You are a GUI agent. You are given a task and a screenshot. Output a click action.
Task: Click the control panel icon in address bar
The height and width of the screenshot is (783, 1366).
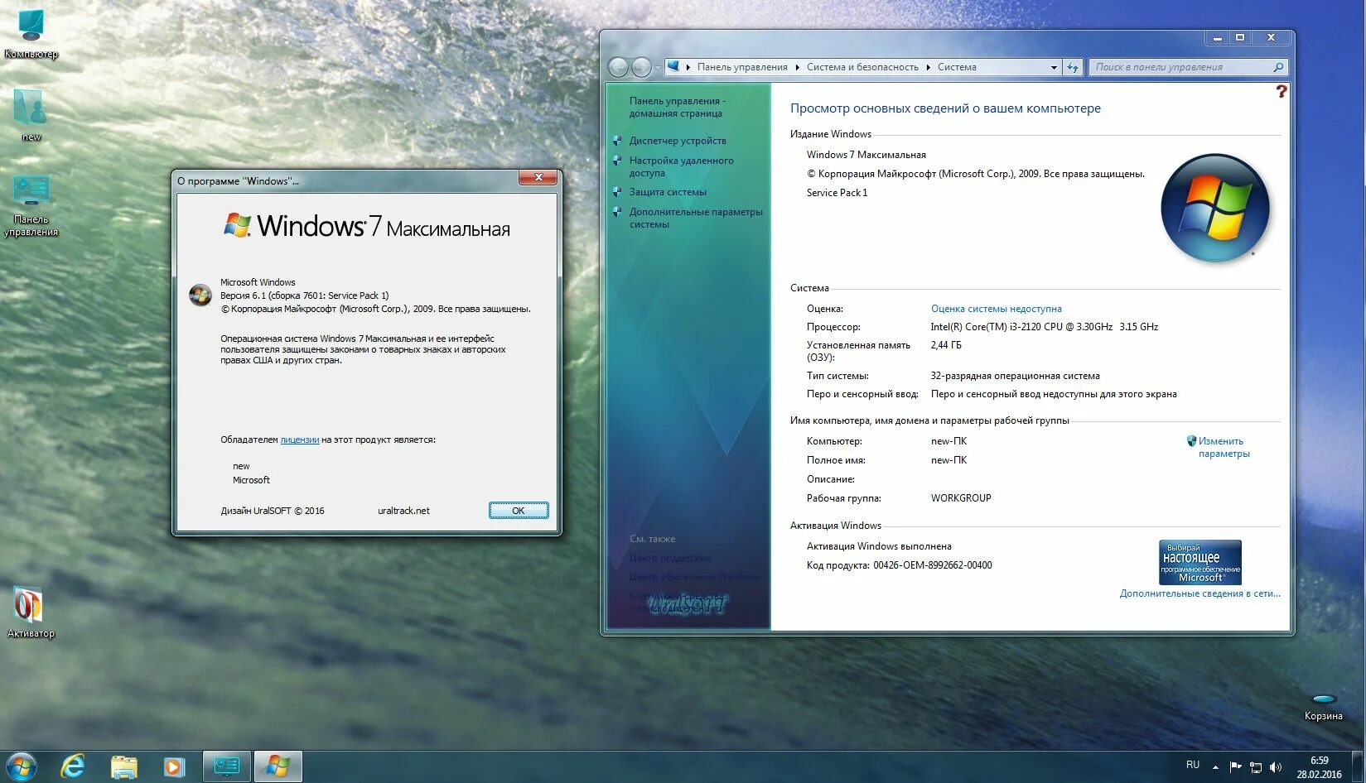click(x=673, y=67)
